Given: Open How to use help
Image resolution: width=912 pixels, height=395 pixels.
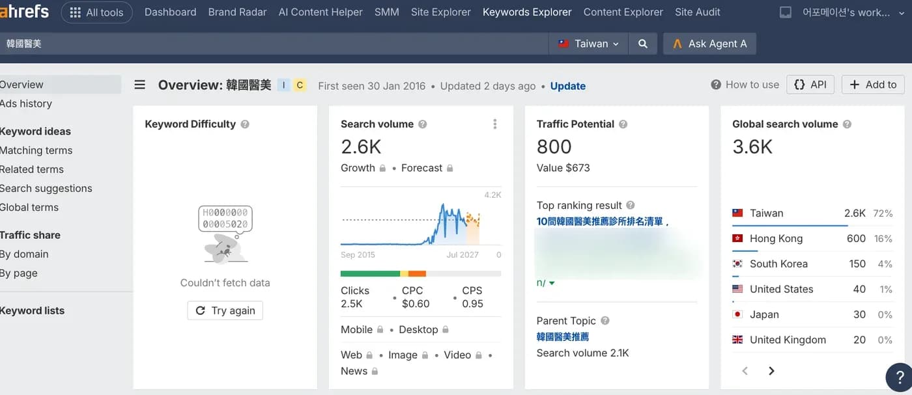Looking at the screenshot, I should tap(745, 85).
